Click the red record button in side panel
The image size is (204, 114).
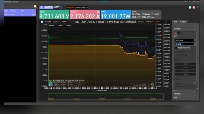coord(175,33)
